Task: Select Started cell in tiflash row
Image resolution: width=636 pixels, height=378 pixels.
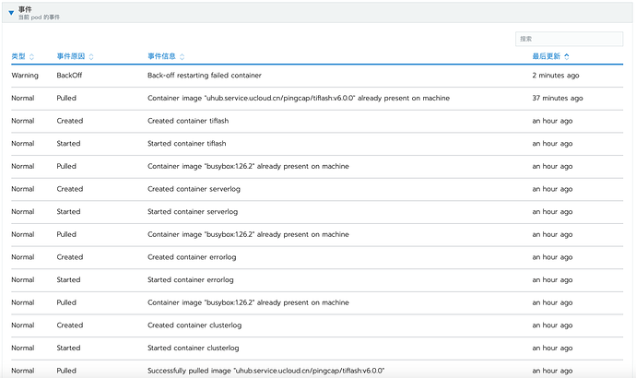Action: [x=68, y=144]
